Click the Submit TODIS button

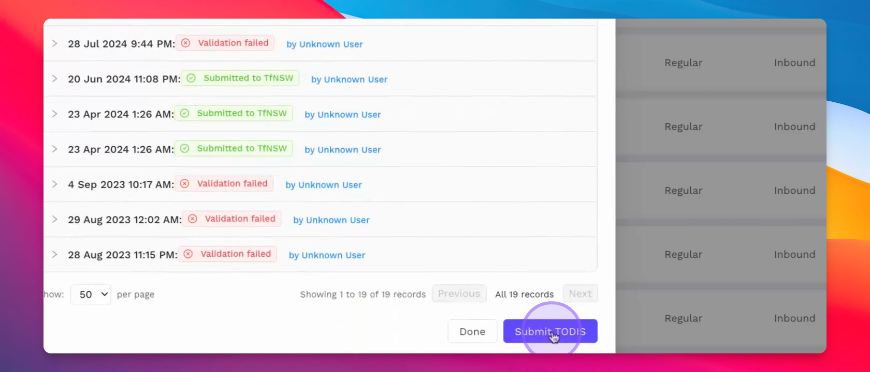point(550,331)
